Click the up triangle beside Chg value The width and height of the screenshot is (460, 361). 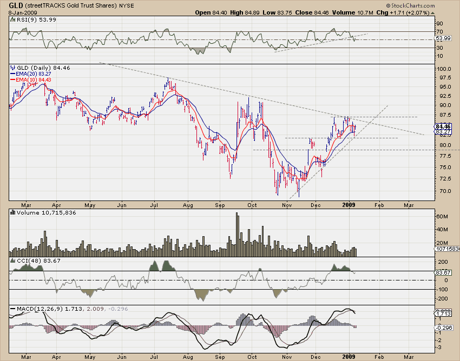tap(432, 13)
